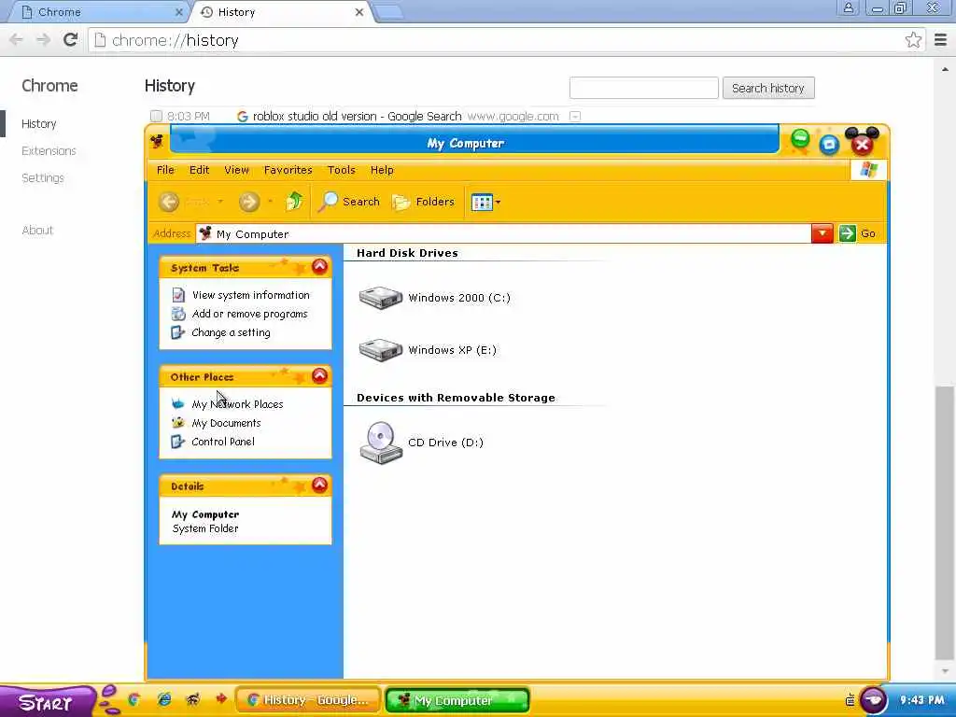Click the Mickey icon in My Computer title bar
The image size is (956, 717).
click(157, 142)
